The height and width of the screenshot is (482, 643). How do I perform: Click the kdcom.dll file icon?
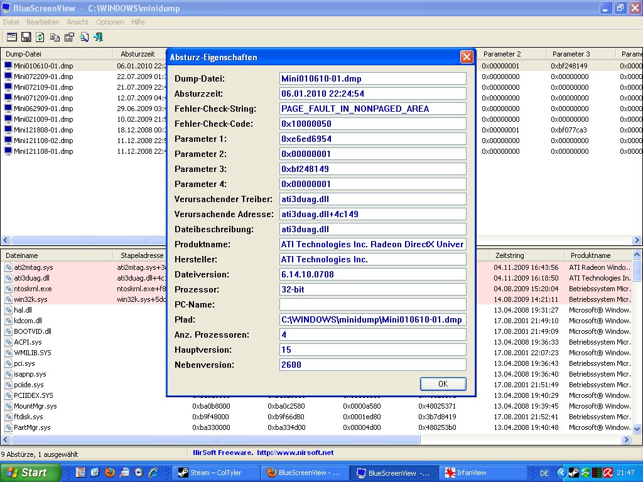tap(9, 321)
